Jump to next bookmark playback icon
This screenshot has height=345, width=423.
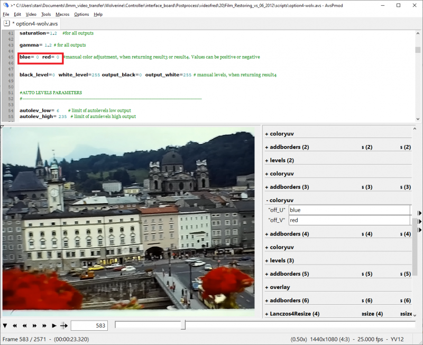coord(44,326)
